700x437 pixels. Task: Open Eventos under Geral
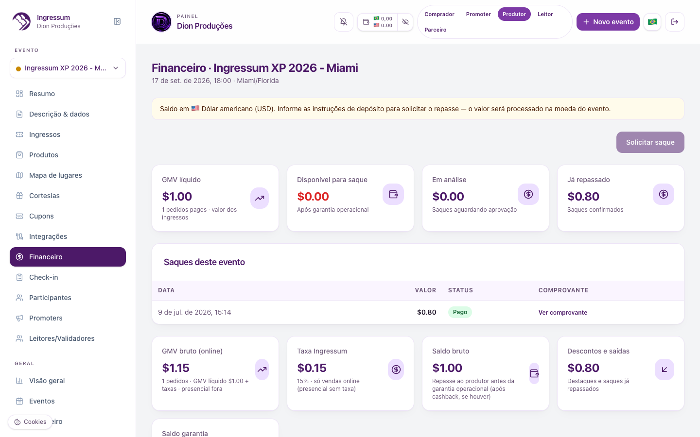(68, 401)
